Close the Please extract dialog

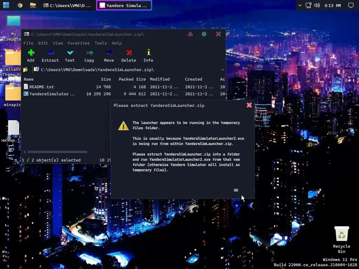click(249, 105)
